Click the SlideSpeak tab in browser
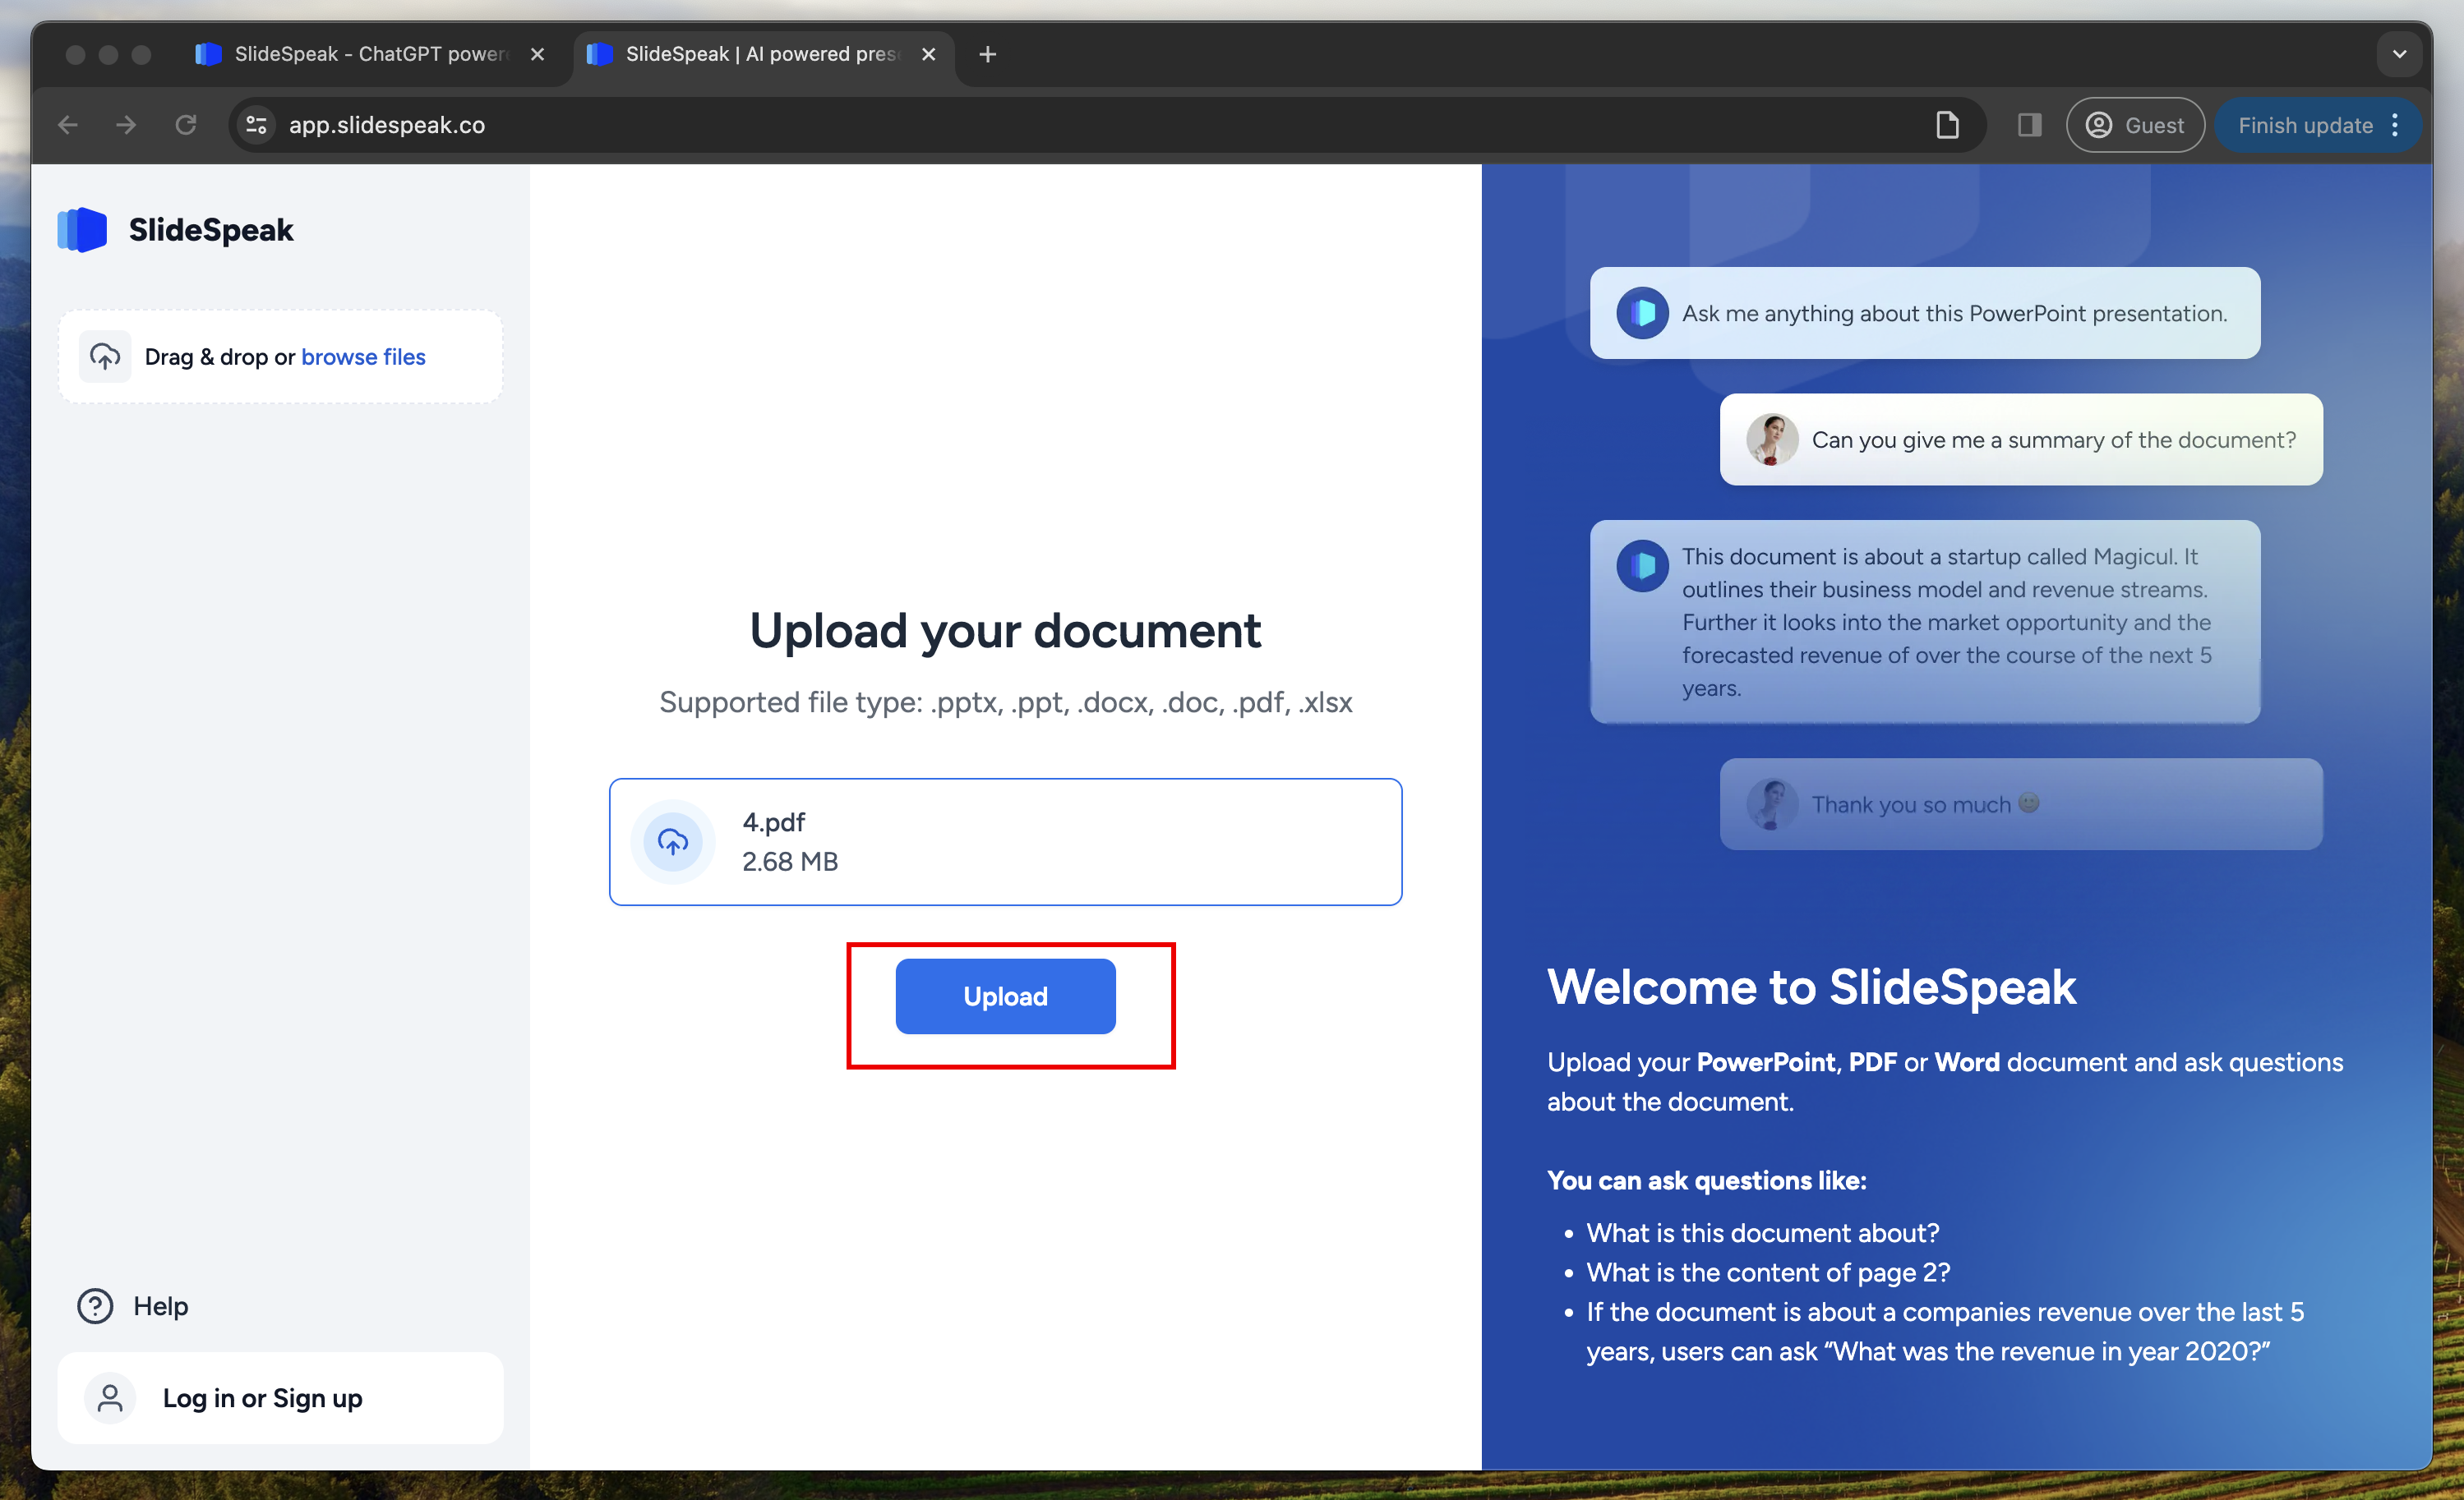 [x=755, y=53]
